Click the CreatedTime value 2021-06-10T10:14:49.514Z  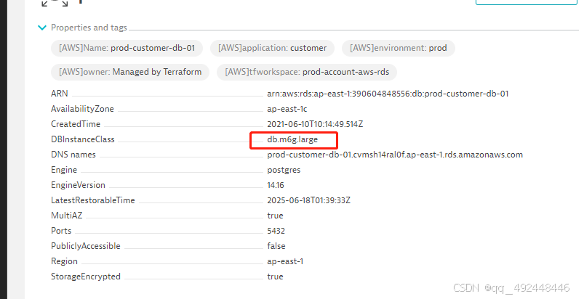tap(315, 124)
